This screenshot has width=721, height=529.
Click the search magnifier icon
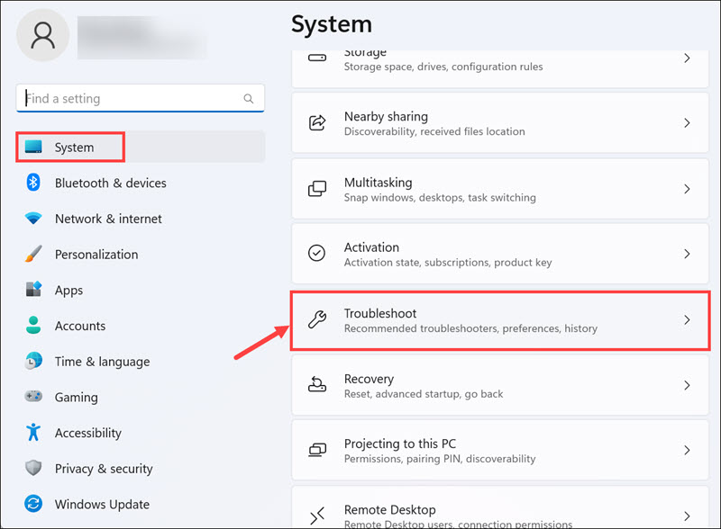[249, 99]
